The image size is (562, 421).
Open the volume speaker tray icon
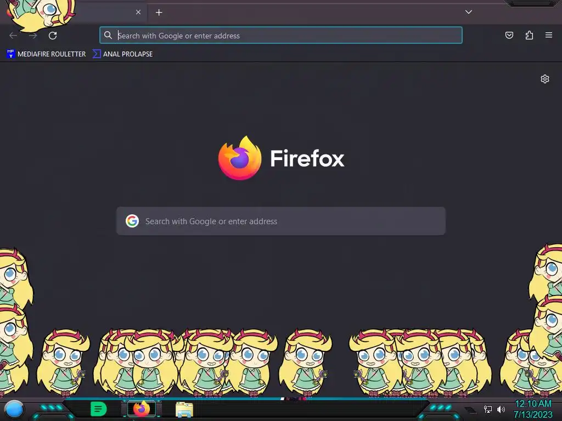tap(501, 409)
